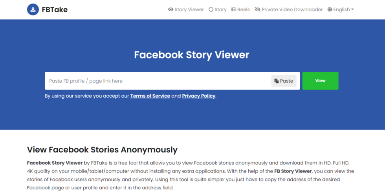Click the caret arrow next to English
Image resolution: width=385 pixels, height=196 pixels.
coord(353,9)
